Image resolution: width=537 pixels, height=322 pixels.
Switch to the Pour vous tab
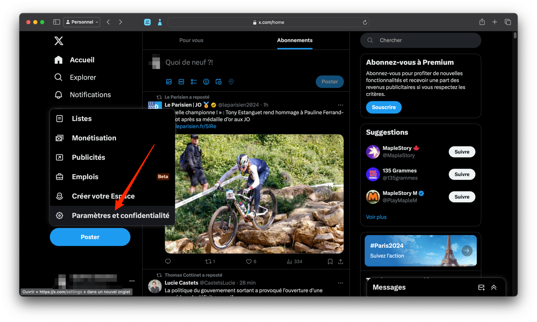[191, 40]
